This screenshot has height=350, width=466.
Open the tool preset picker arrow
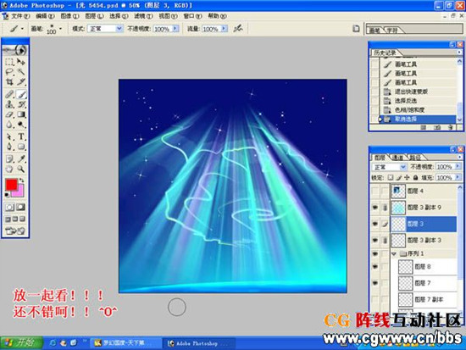click(22, 29)
